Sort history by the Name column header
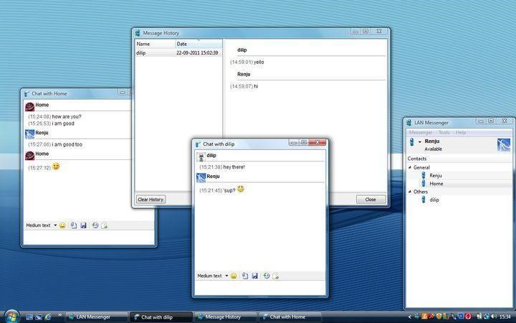 [x=155, y=44]
